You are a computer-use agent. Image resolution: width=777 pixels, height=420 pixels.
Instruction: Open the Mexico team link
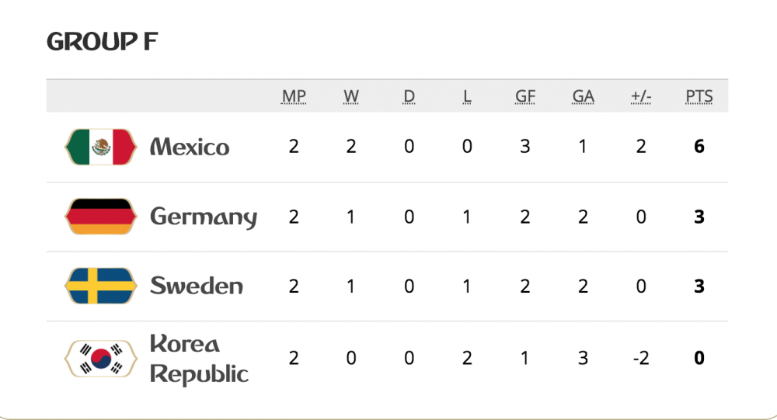pos(190,147)
